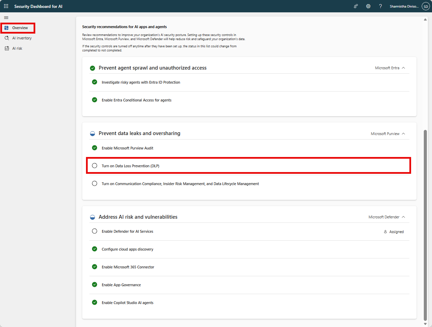Open Configure cloud apps discovery recommendation
The width and height of the screenshot is (432, 327).
point(127,249)
